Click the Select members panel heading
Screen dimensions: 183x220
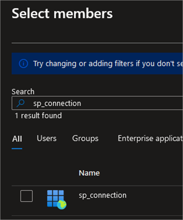(62, 13)
